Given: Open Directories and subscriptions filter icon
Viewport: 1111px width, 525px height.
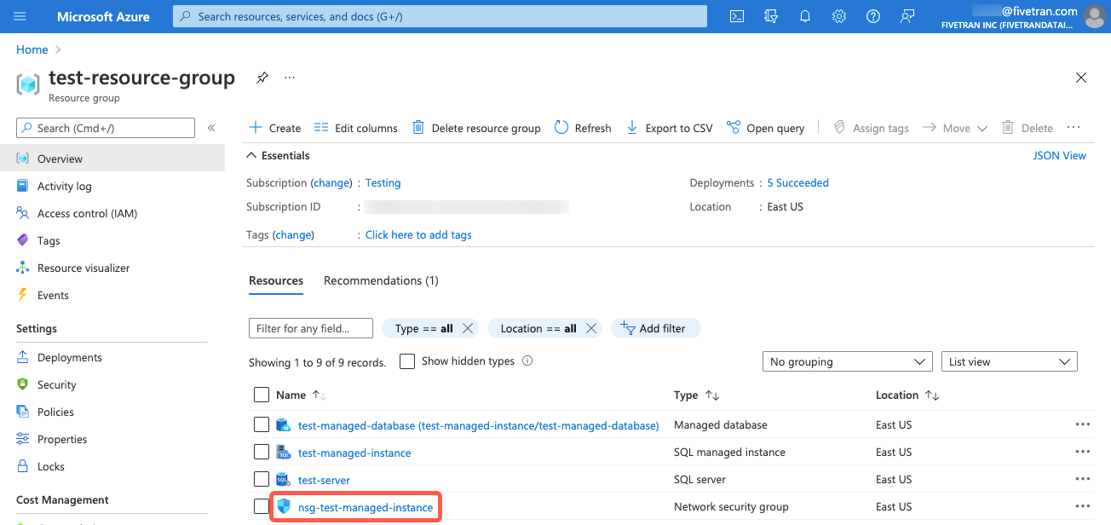Looking at the screenshot, I should click(x=772, y=16).
